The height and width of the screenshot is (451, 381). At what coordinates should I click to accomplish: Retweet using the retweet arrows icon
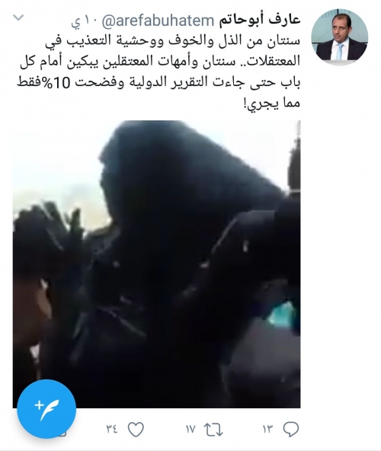tap(213, 430)
